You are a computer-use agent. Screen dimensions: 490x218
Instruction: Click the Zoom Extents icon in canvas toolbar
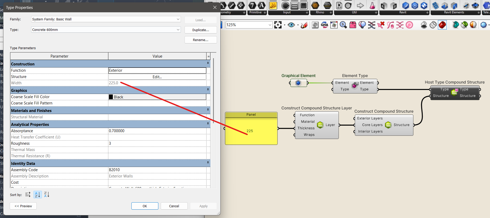(x=278, y=25)
